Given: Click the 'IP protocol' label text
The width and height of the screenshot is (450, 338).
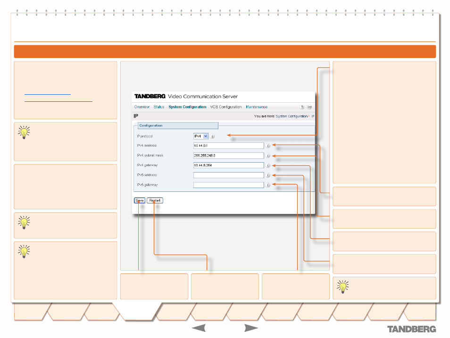Looking at the screenshot, I should click(145, 136).
